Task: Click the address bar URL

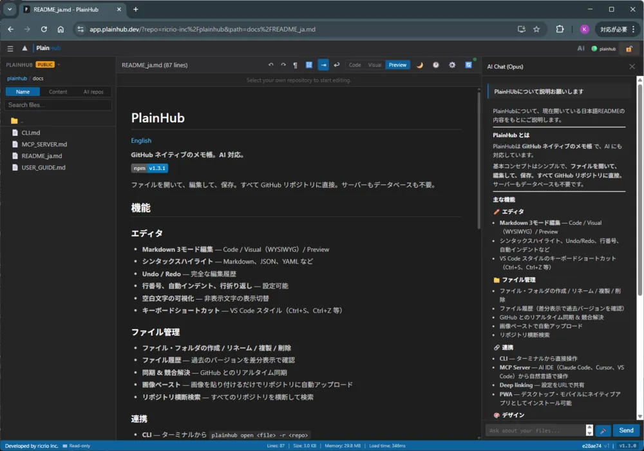Action: (202, 29)
